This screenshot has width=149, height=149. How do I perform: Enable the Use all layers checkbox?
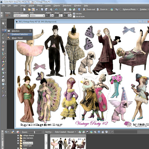coord(74,16)
